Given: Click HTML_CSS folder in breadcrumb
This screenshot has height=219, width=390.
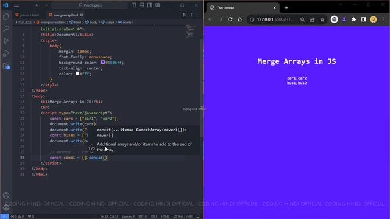Looking at the screenshot, I should point(24,23).
